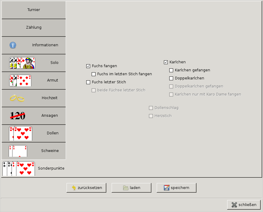
Task: Enable Fuchs im letzten Stich fangen
Action: pyautogui.click(x=93, y=74)
